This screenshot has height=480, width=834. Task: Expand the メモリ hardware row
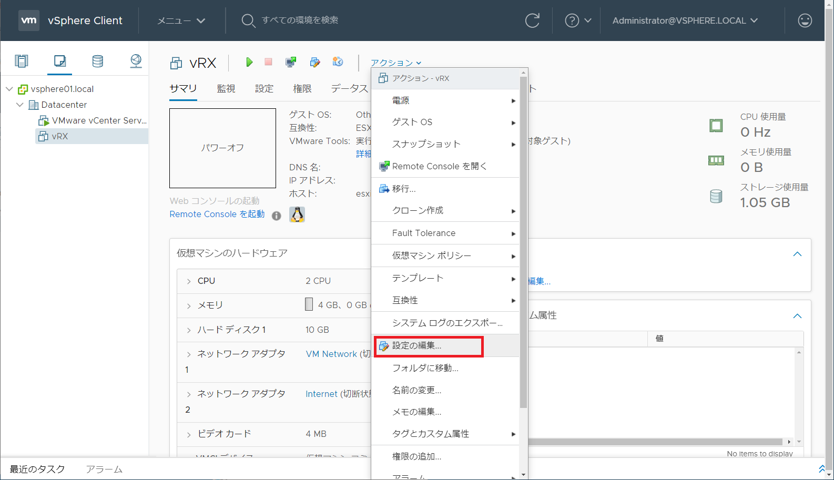point(189,305)
